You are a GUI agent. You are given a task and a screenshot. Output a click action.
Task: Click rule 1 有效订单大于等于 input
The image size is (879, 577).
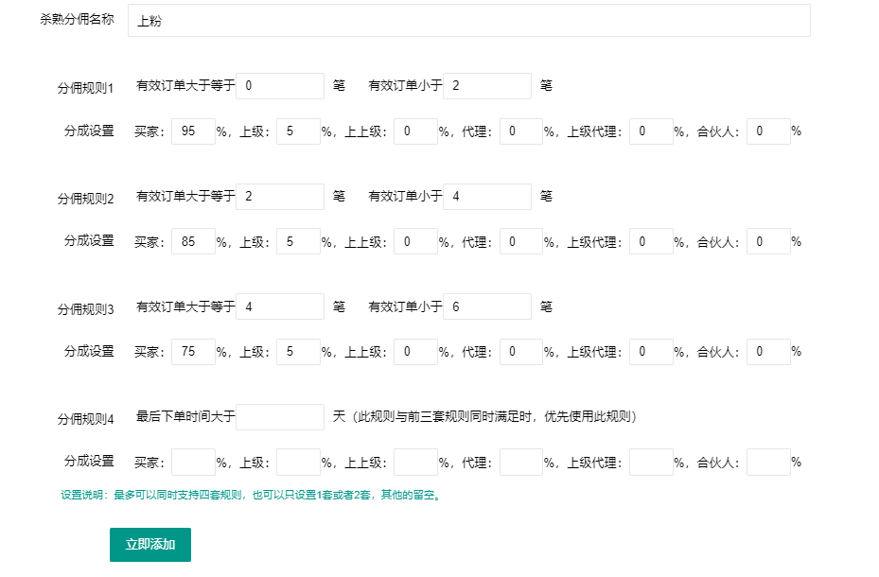coord(280,86)
